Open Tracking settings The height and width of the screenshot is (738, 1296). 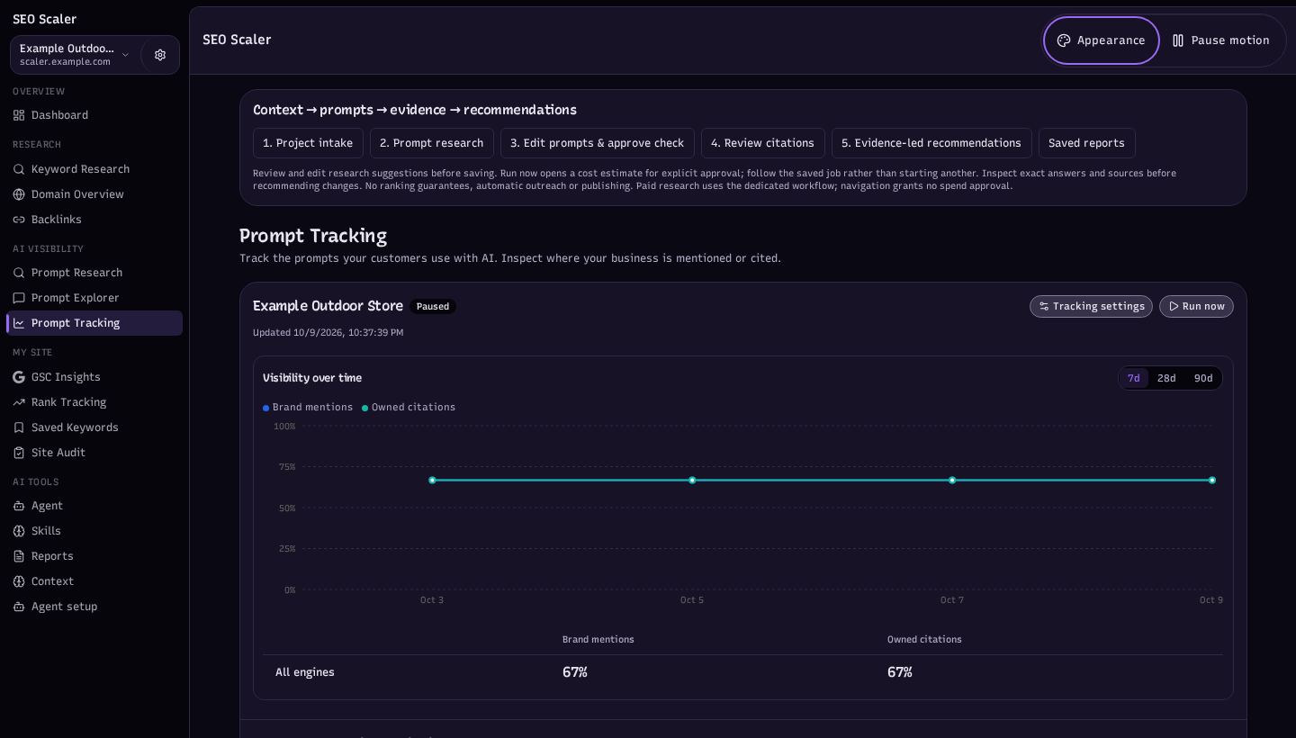click(1091, 307)
